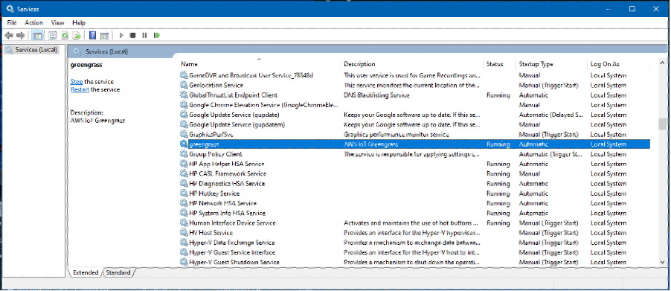Select Hyper-V Guest Service Interface row
The image size is (671, 291).
pyautogui.click(x=414, y=252)
